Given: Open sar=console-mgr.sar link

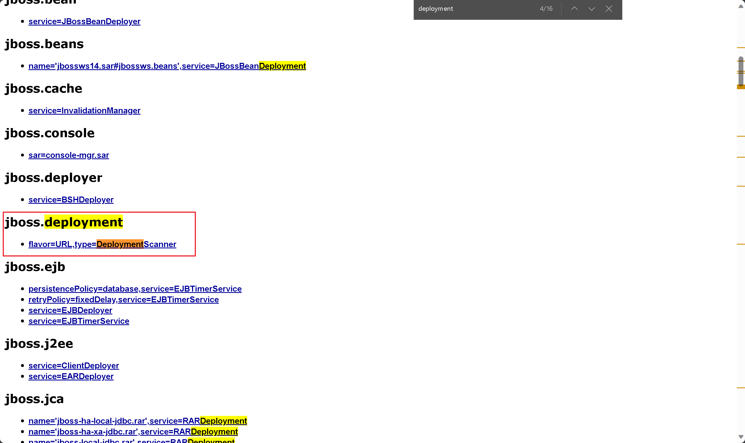Looking at the screenshot, I should click(x=69, y=155).
